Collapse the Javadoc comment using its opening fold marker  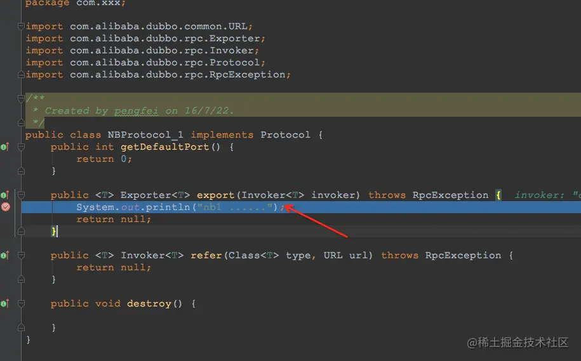pyautogui.click(x=21, y=98)
